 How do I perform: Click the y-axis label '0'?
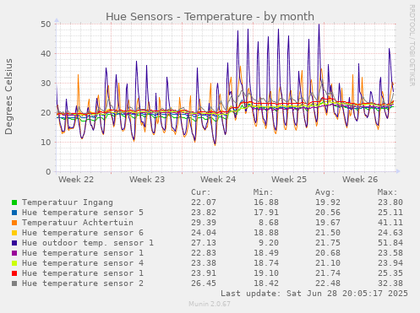pyautogui.click(x=48, y=172)
